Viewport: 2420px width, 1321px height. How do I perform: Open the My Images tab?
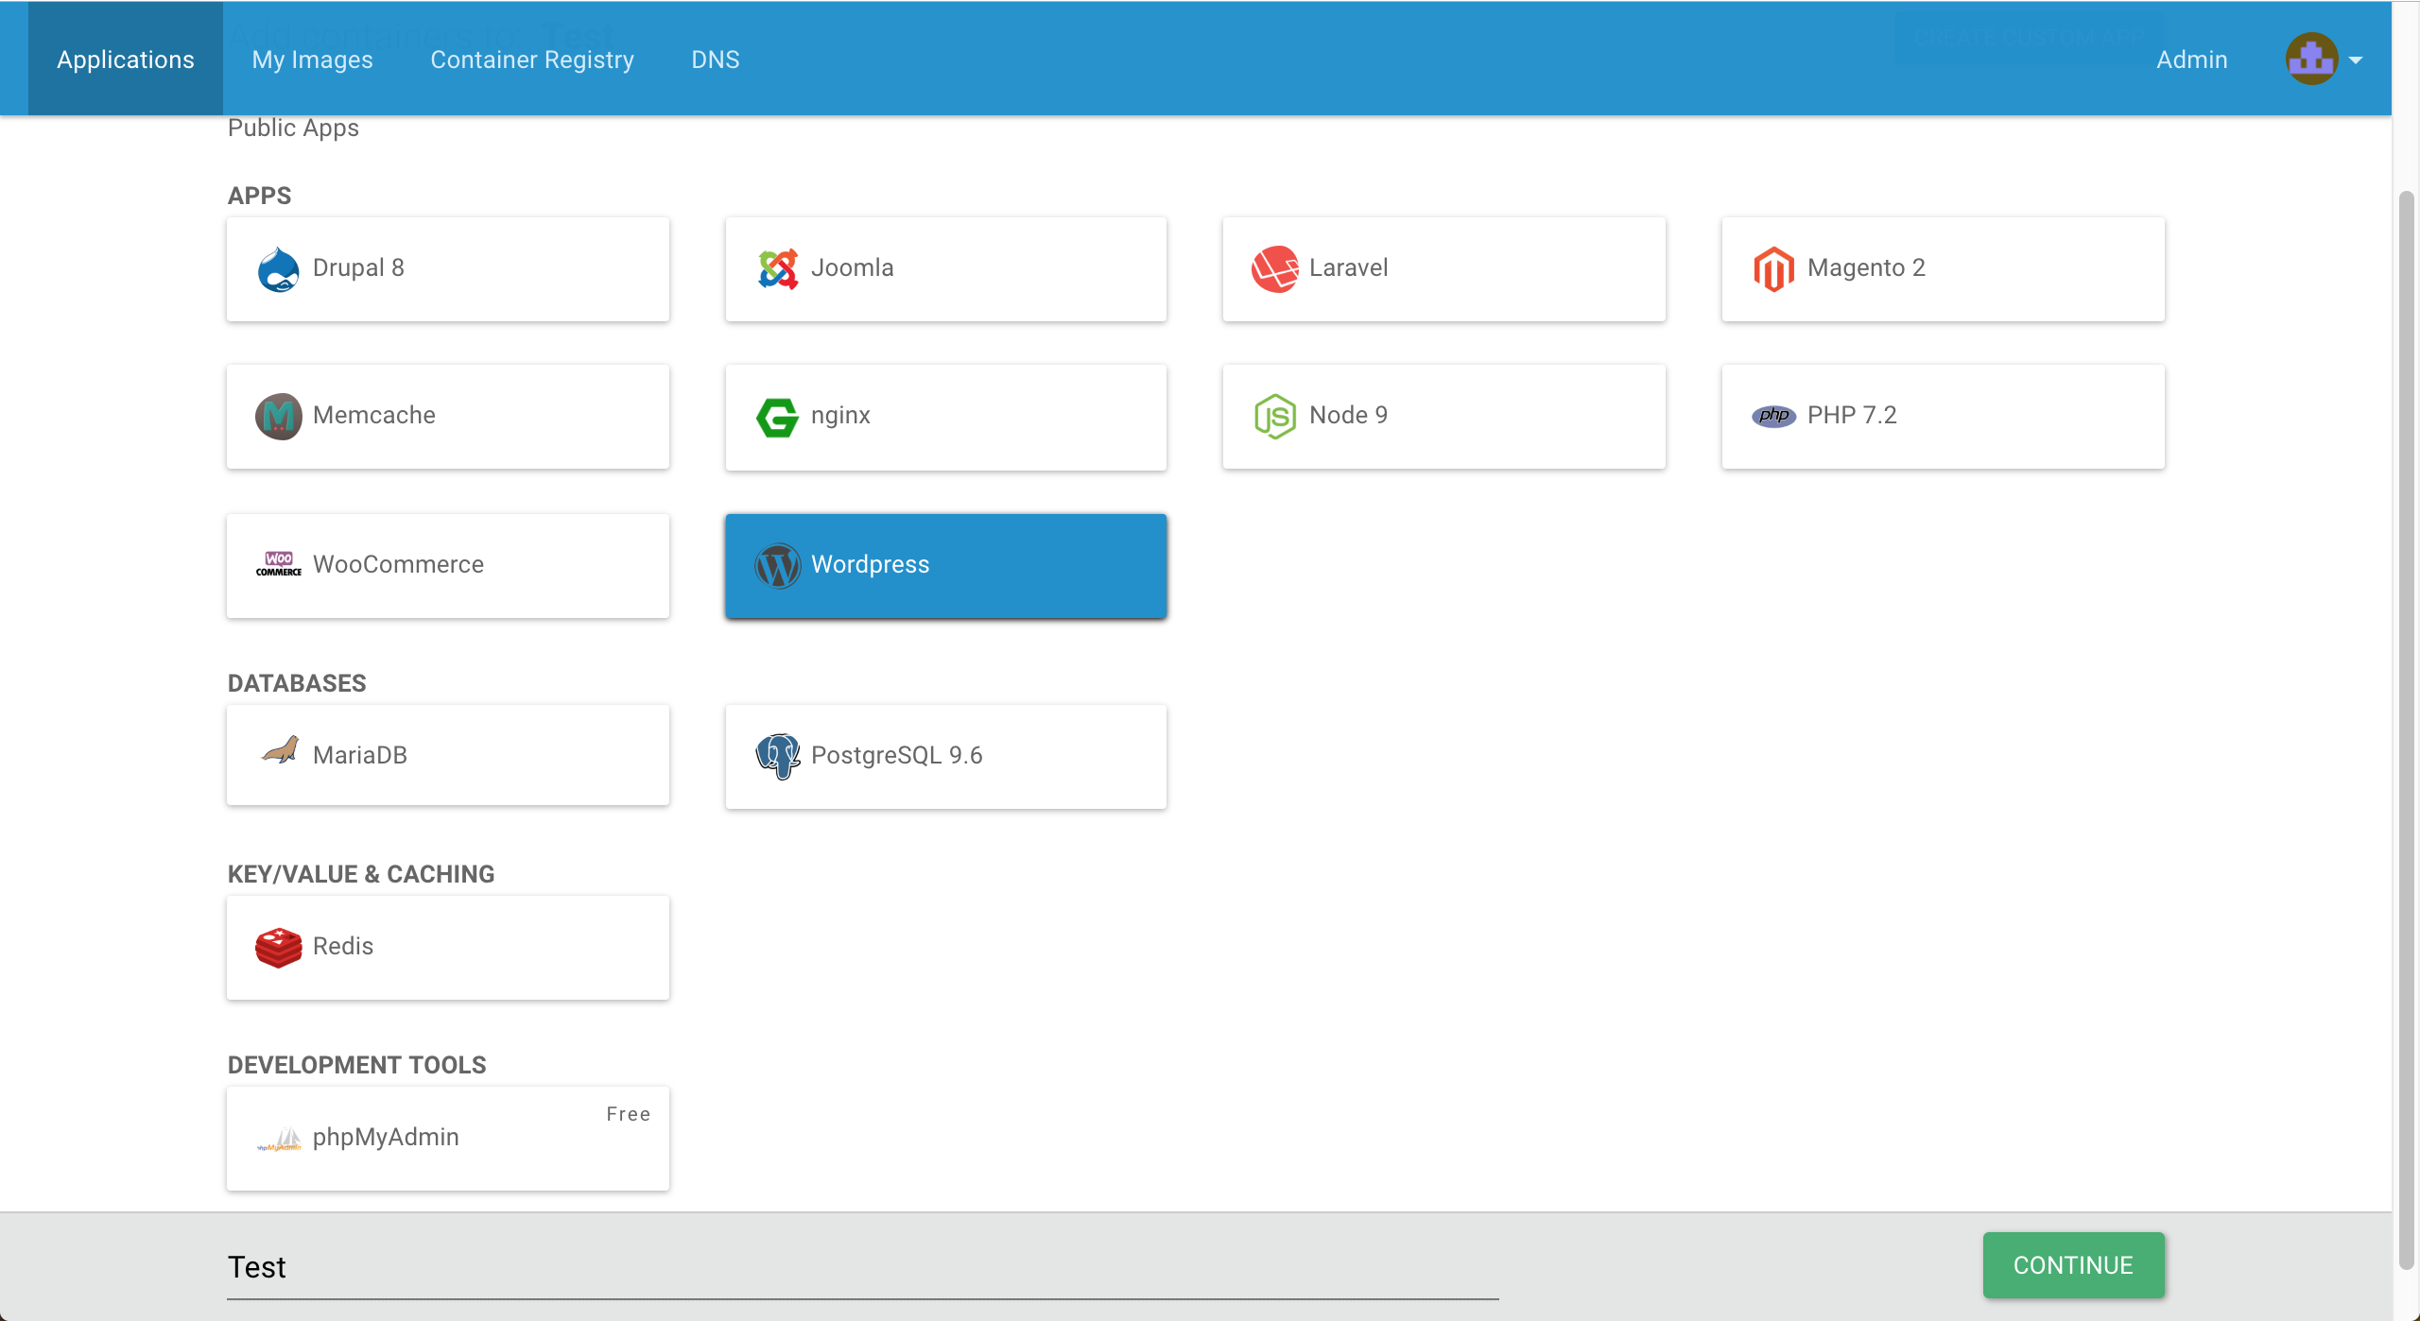313,60
